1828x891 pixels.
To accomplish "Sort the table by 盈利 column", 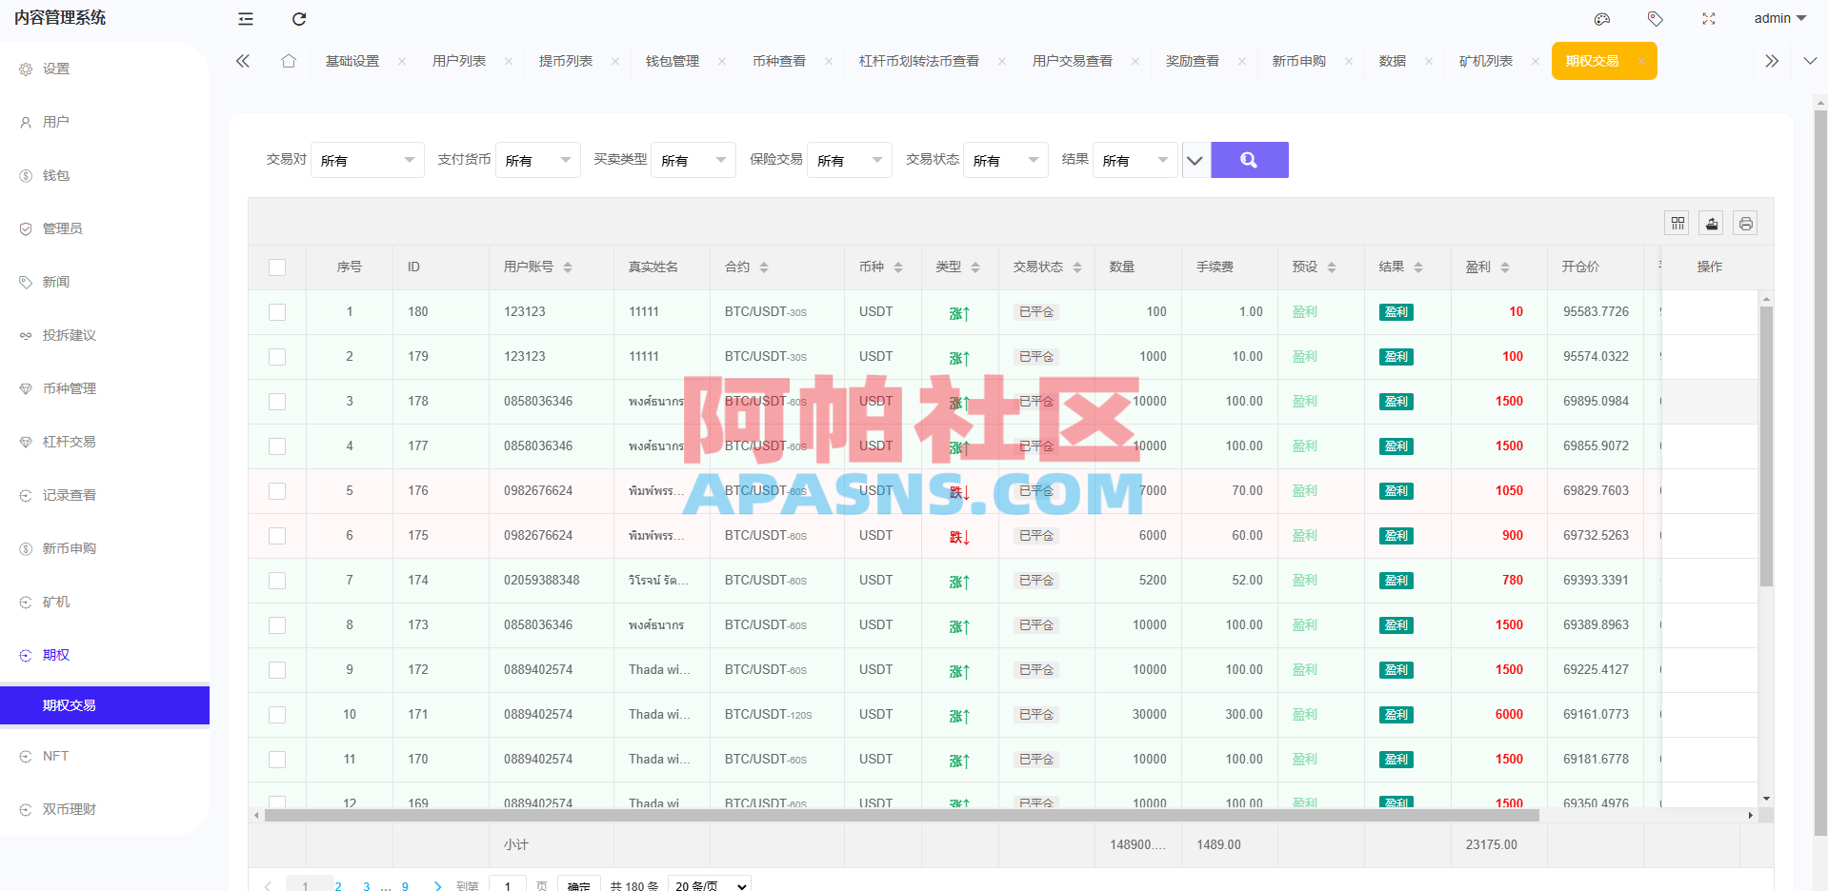I will pos(1505,267).
